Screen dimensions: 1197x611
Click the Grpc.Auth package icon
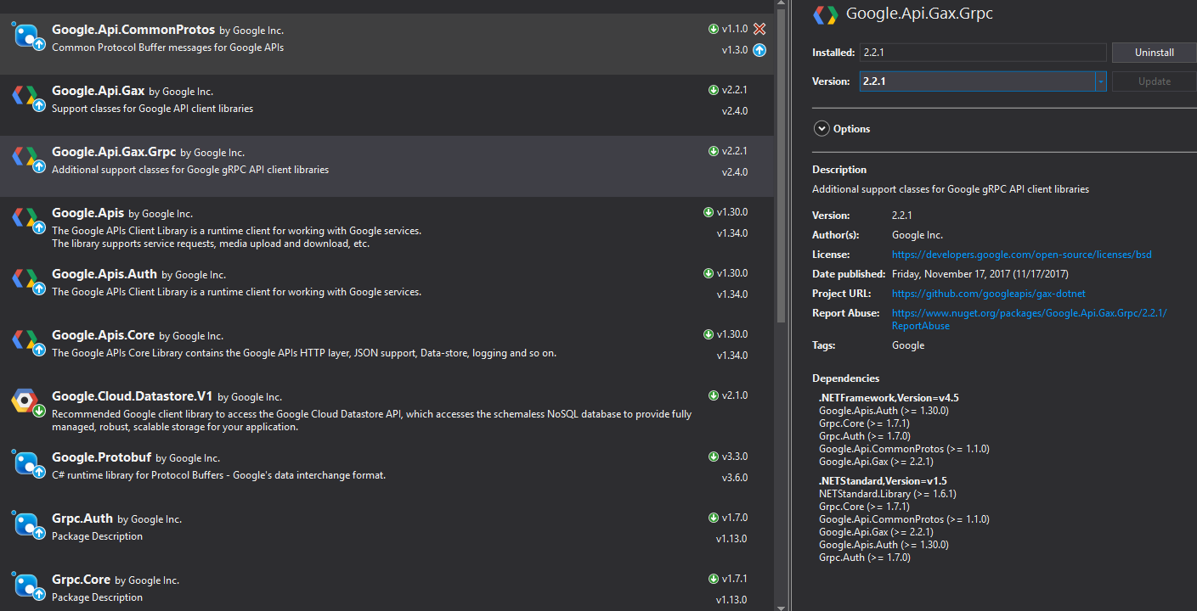(28, 525)
